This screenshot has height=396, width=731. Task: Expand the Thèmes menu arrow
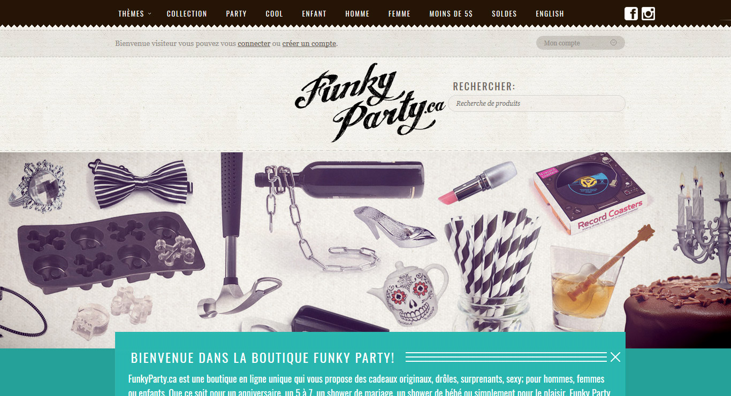pyautogui.click(x=149, y=13)
